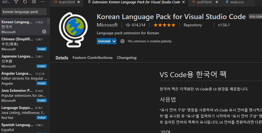Click the five-star rating
Viewport: 262px width, 133px height.
pos(164,25)
